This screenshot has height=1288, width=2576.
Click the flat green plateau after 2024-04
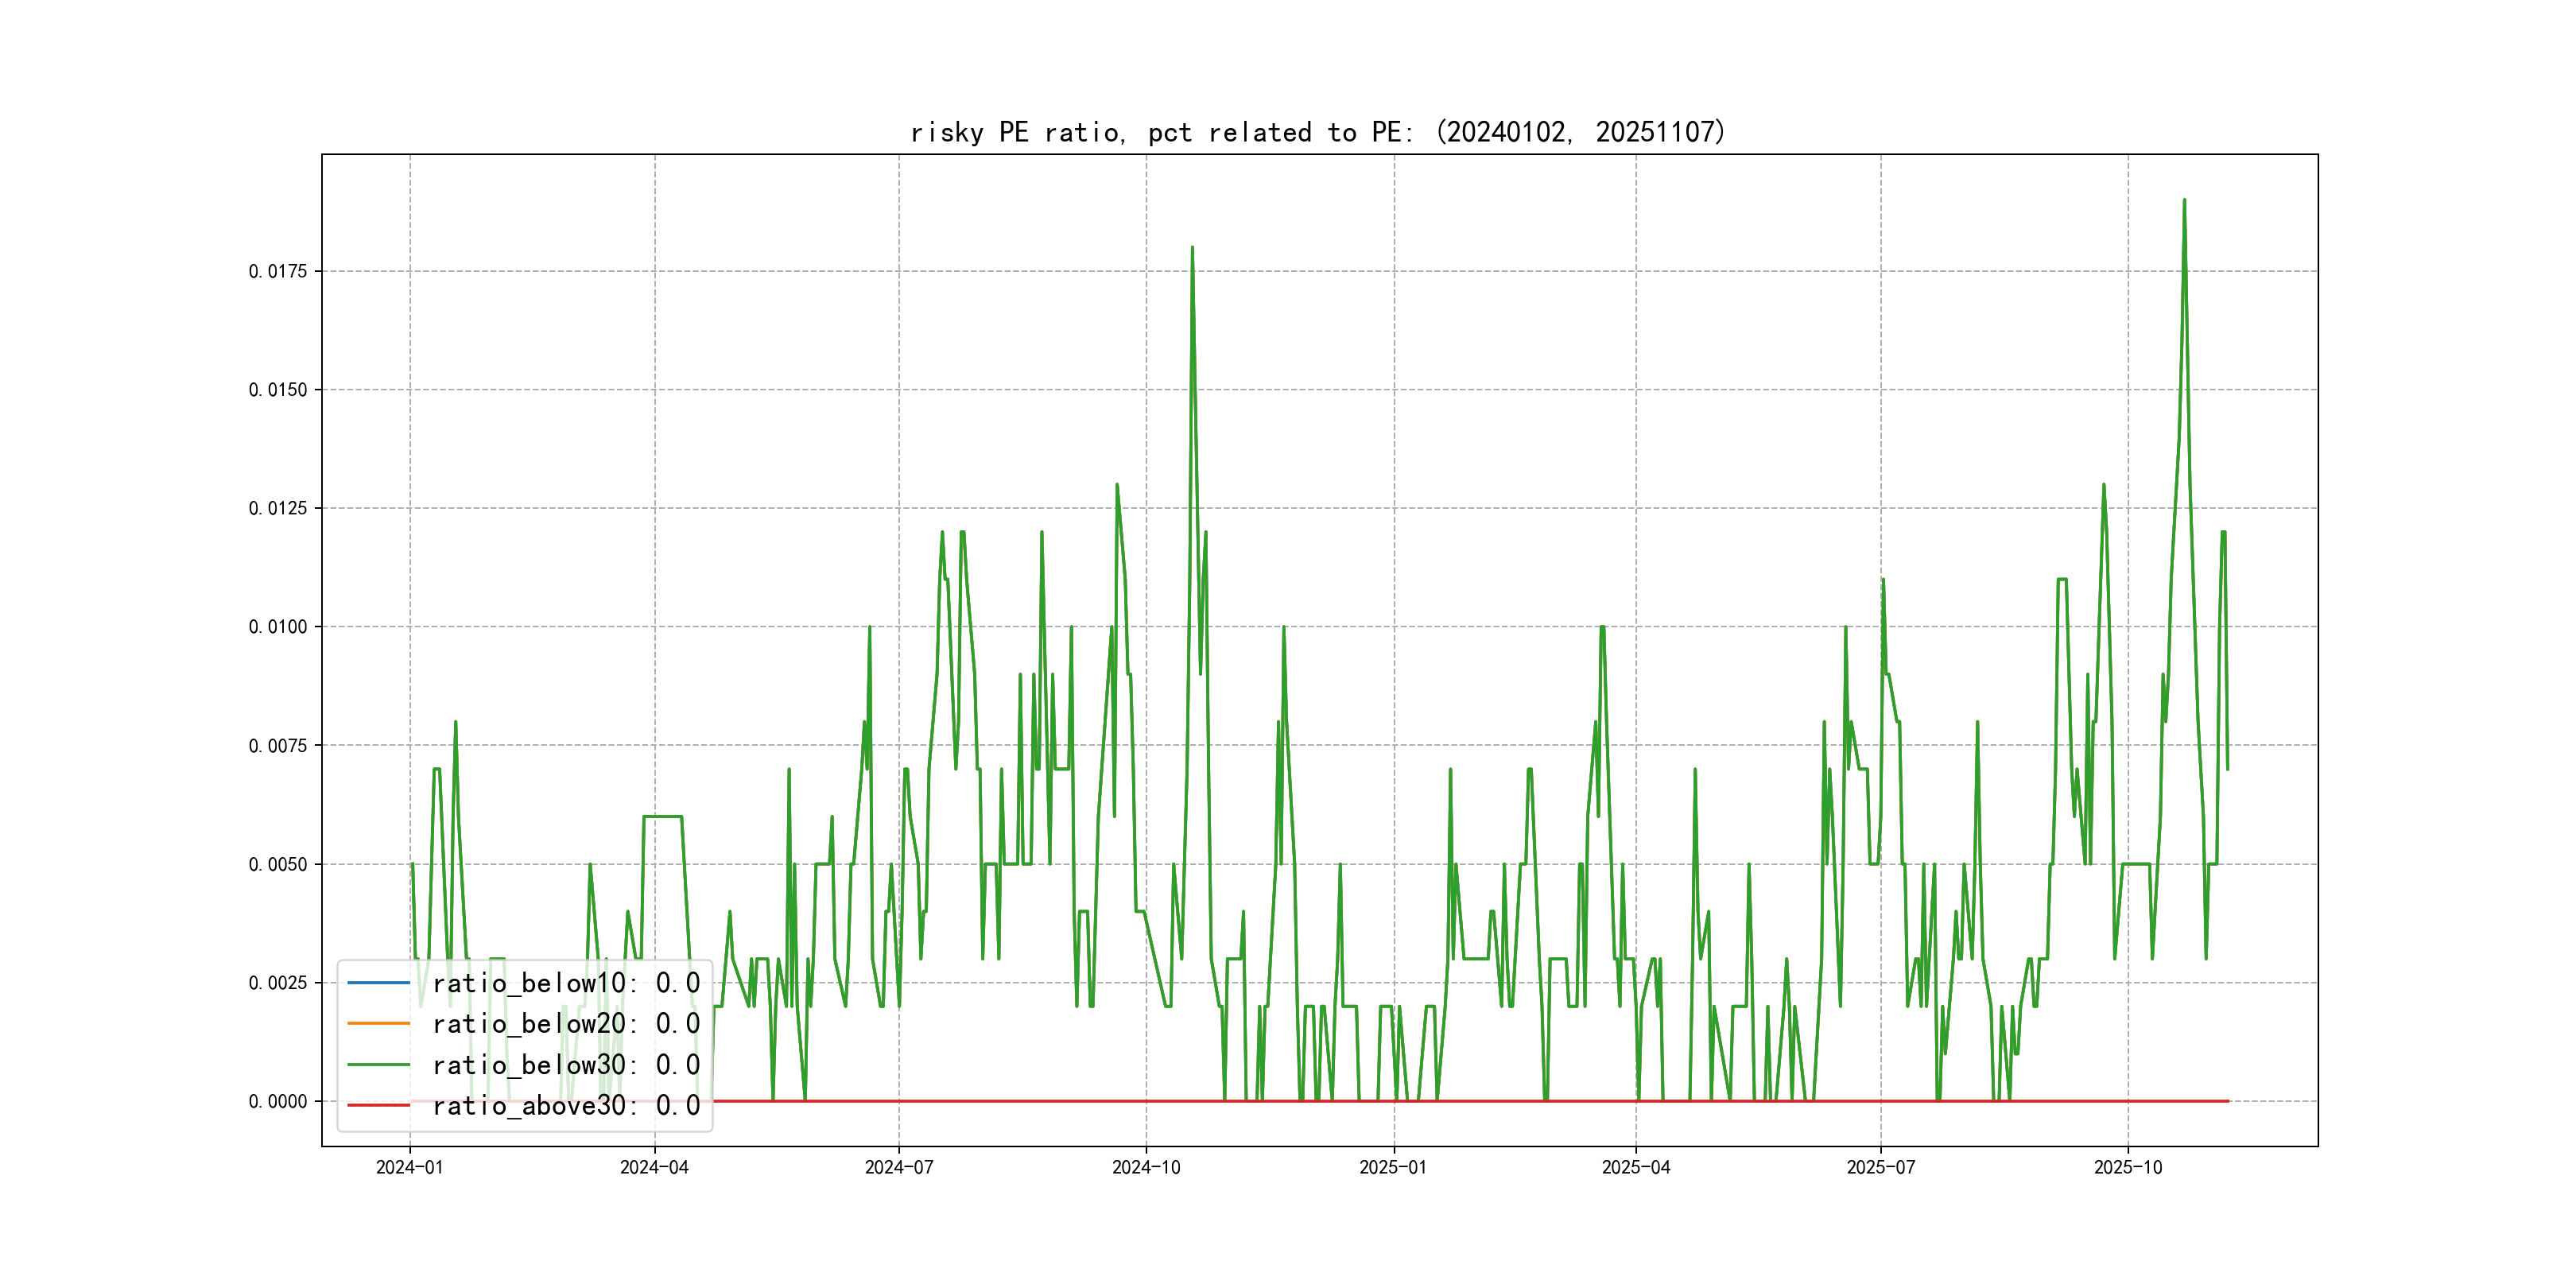(662, 817)
